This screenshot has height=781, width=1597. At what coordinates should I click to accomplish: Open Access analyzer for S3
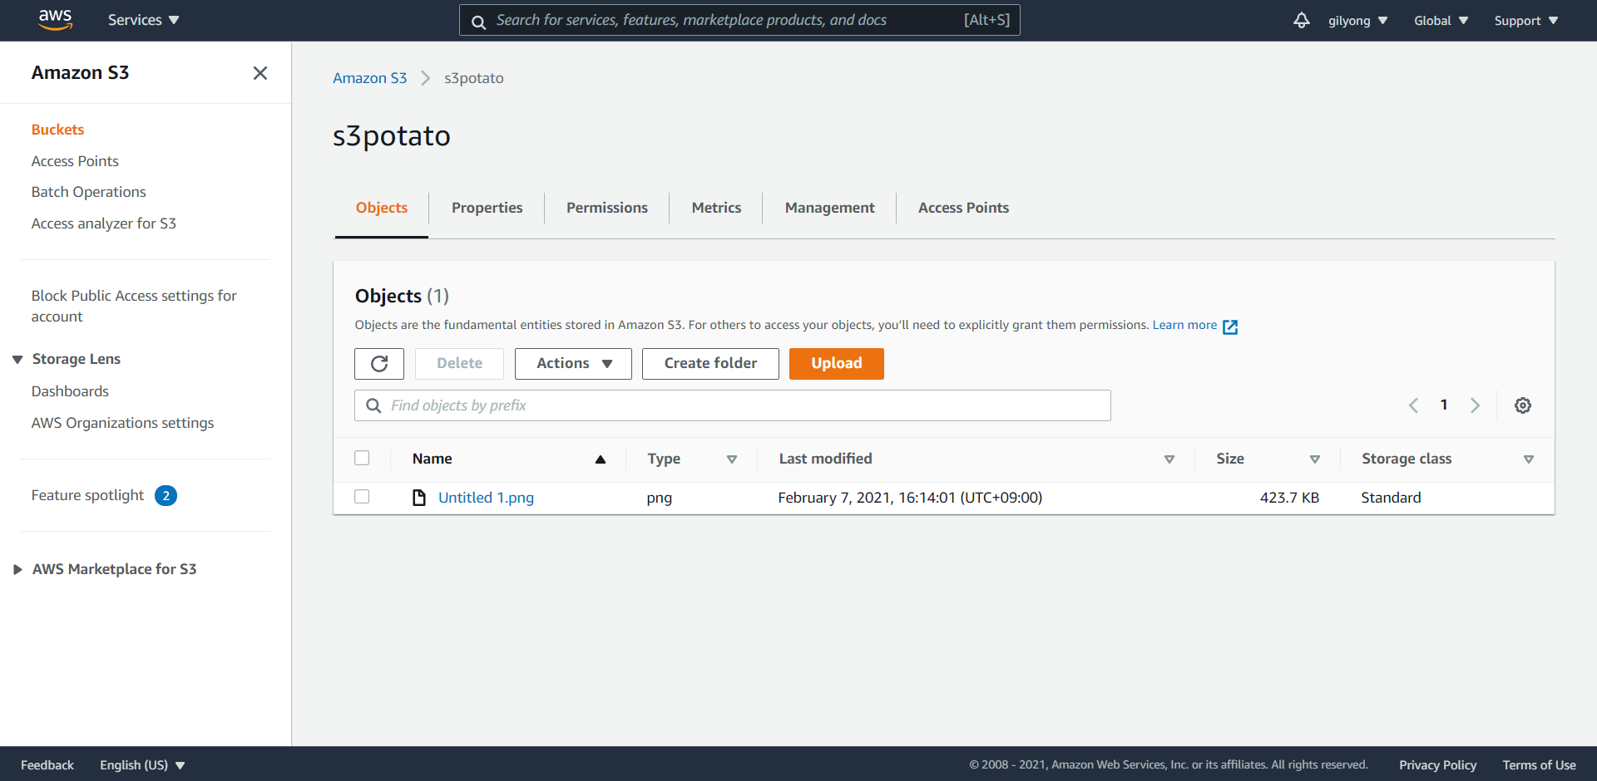pyautogui.click(x=104, y=223)
